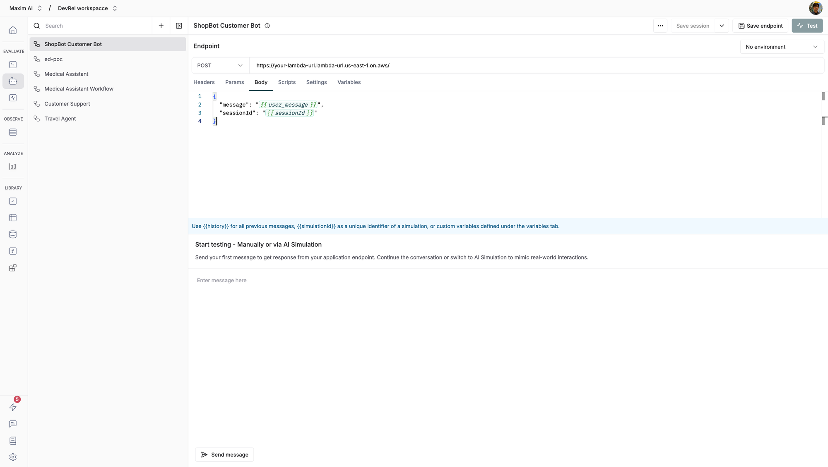828x467 pixels.
Task: Click the three-dots more options button
Action: (660, 26)
